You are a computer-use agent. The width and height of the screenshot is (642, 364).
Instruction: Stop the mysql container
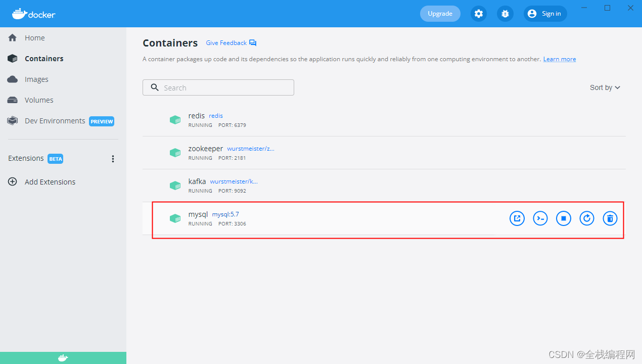click(564, 218)
